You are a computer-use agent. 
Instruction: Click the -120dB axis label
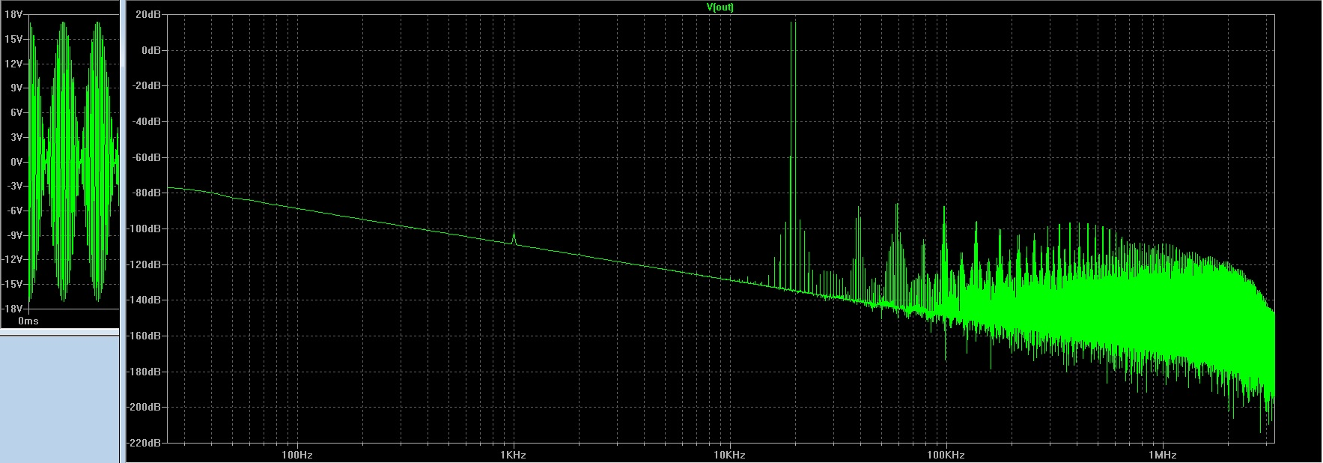(x=145, y=264)
